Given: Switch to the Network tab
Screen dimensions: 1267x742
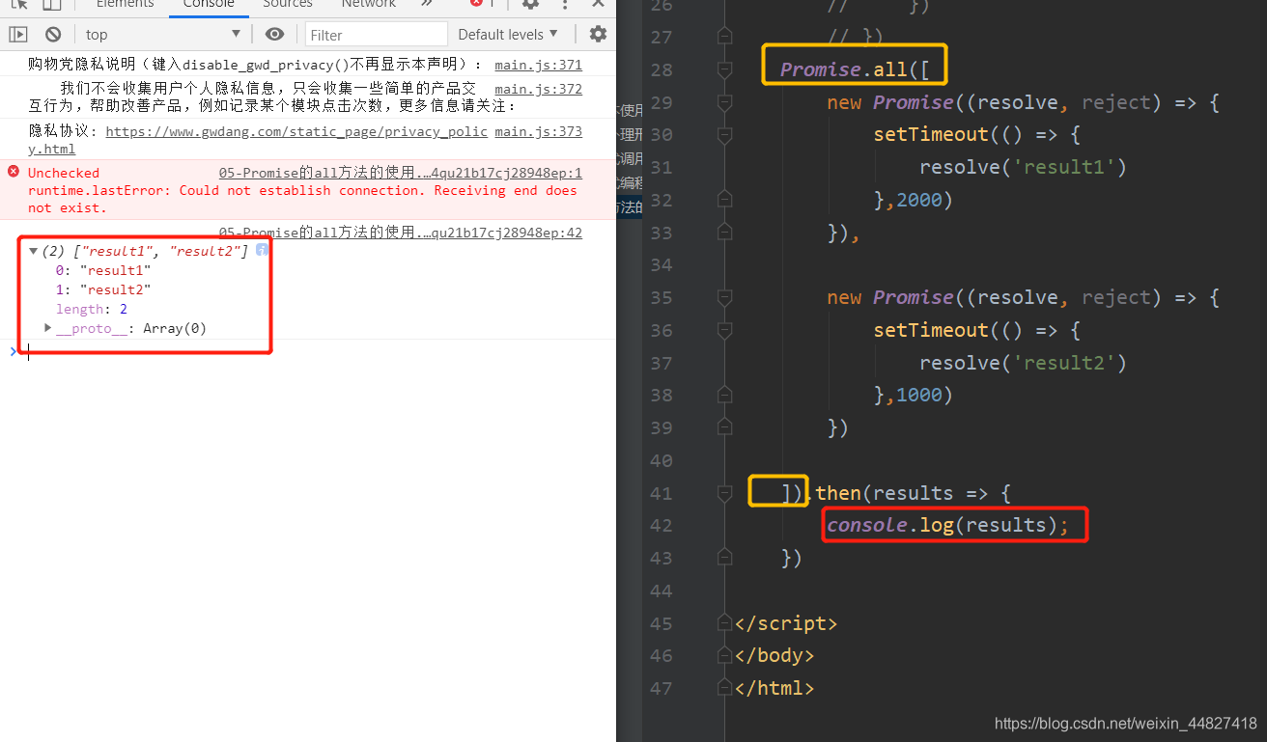Looking at the screenshot, I should coord(369,4).
